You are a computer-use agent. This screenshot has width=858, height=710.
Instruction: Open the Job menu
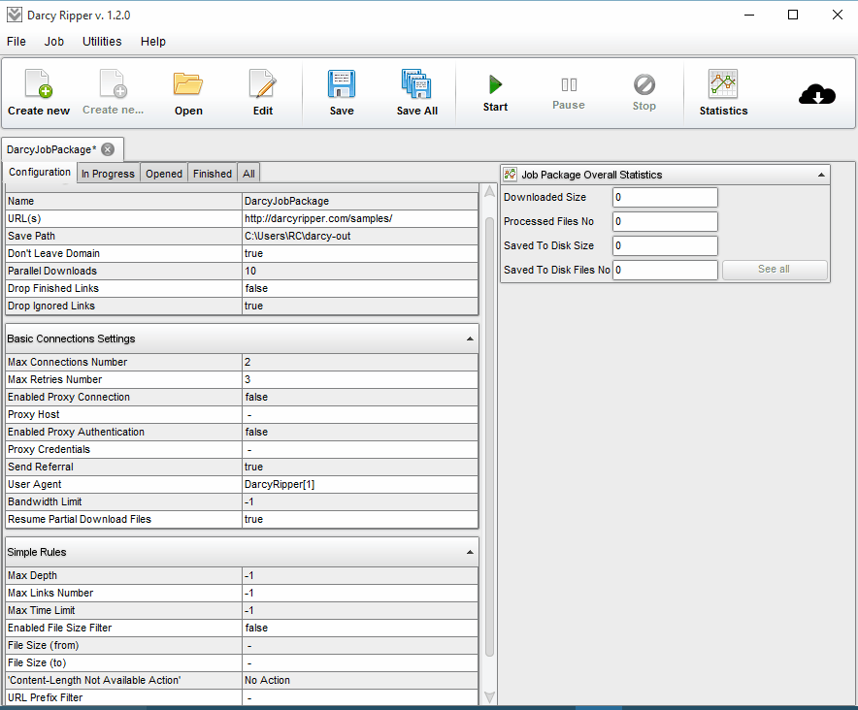pos(53,42)
